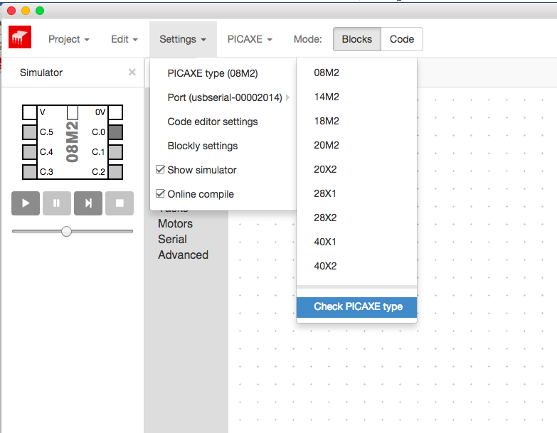
Task: Pause the simulation
Action: pos(57,203)
